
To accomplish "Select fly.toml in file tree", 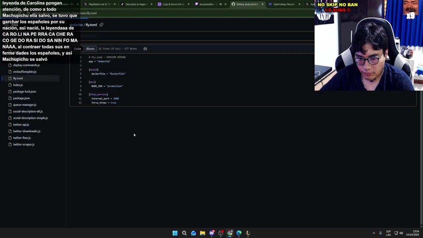I will coord(30,78).
